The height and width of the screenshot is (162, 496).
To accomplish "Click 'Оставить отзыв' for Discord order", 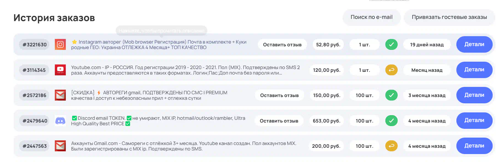I will [279, 121].
